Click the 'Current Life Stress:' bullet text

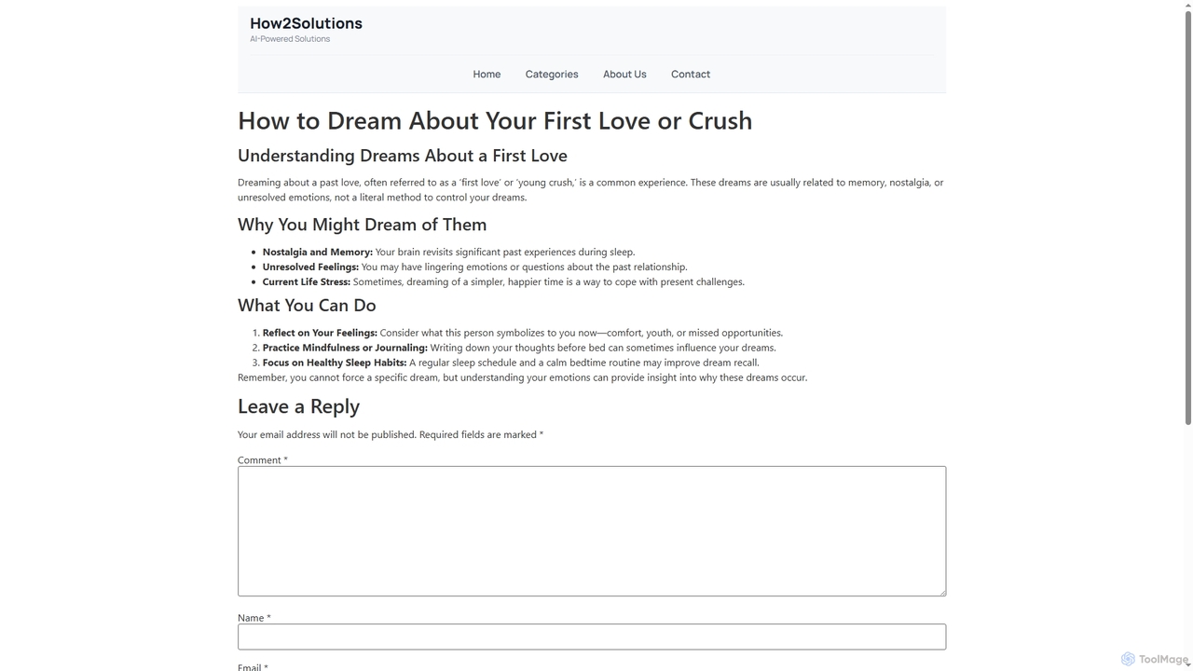307,281
